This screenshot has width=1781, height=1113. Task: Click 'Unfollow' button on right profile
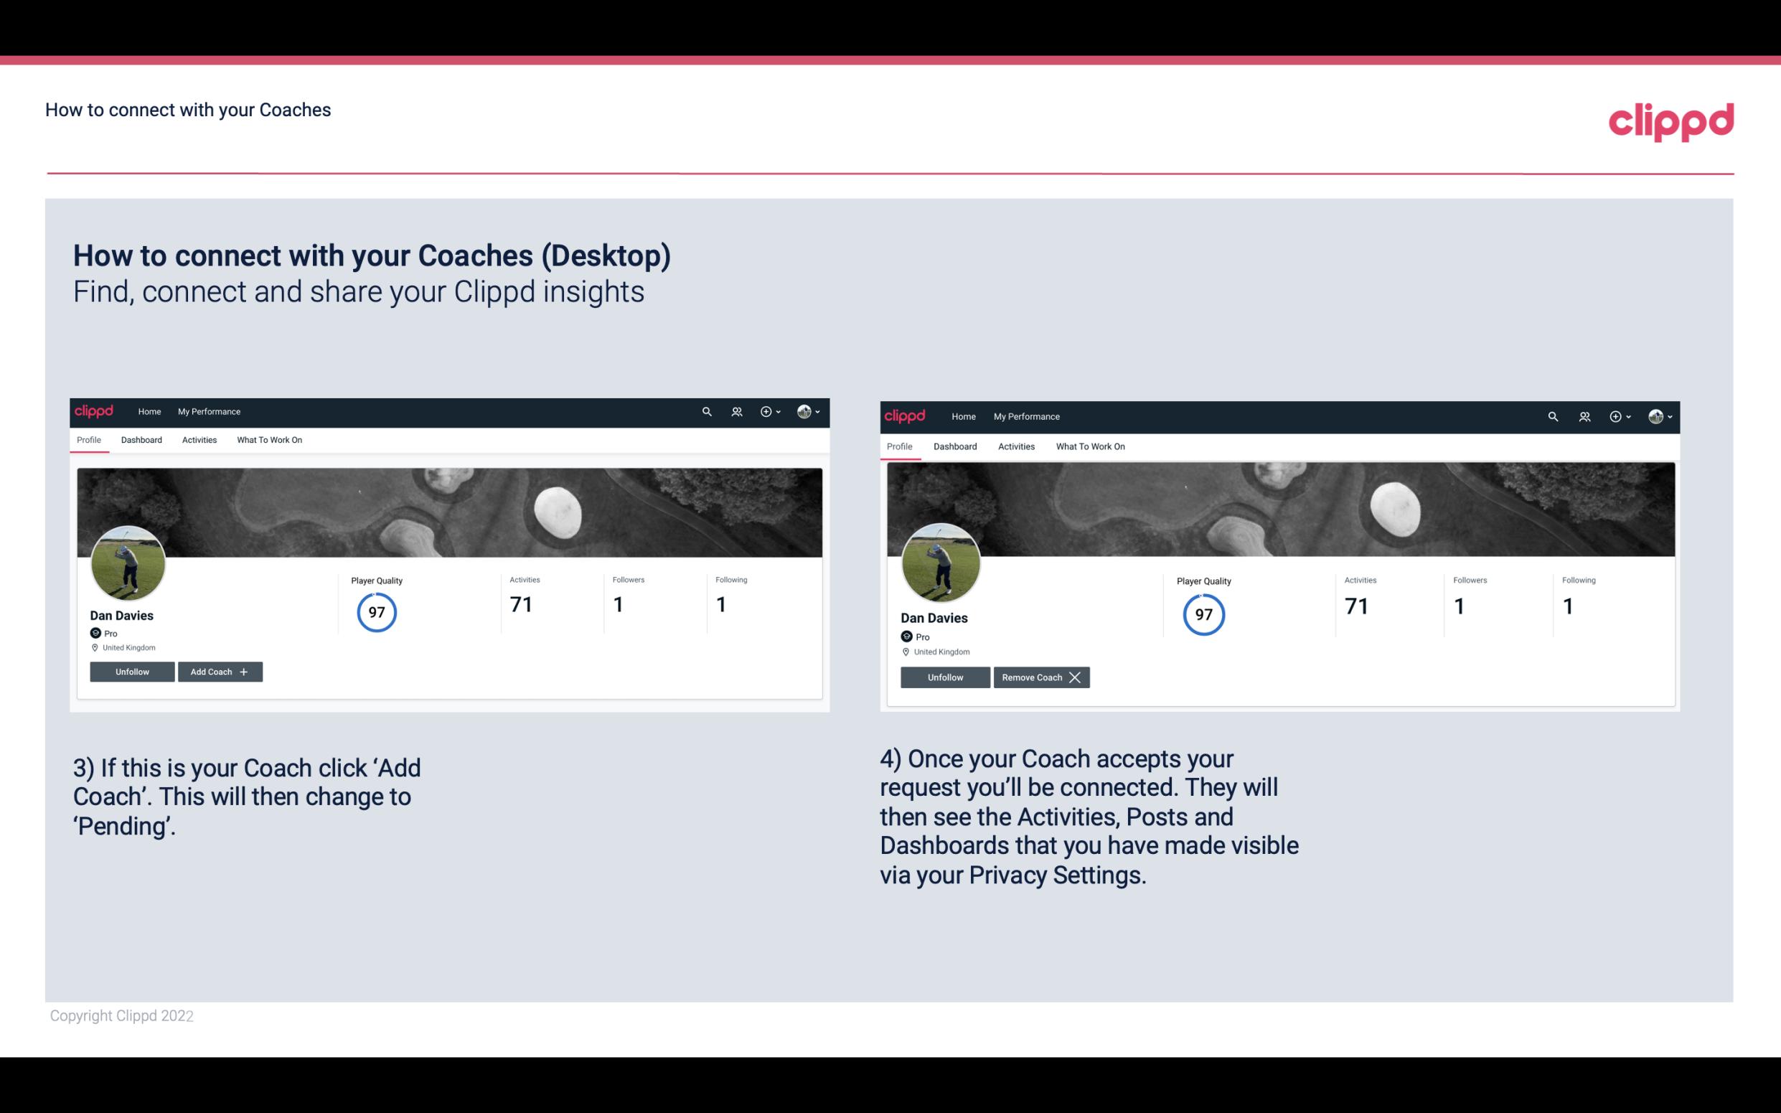[944, 677]
